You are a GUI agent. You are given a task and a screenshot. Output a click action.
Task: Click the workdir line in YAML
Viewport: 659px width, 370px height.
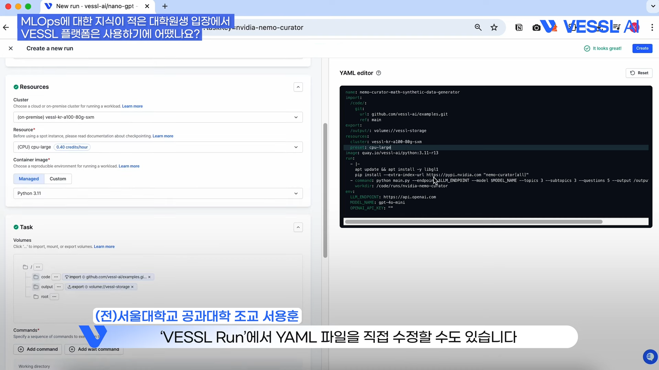coord(401,186)
